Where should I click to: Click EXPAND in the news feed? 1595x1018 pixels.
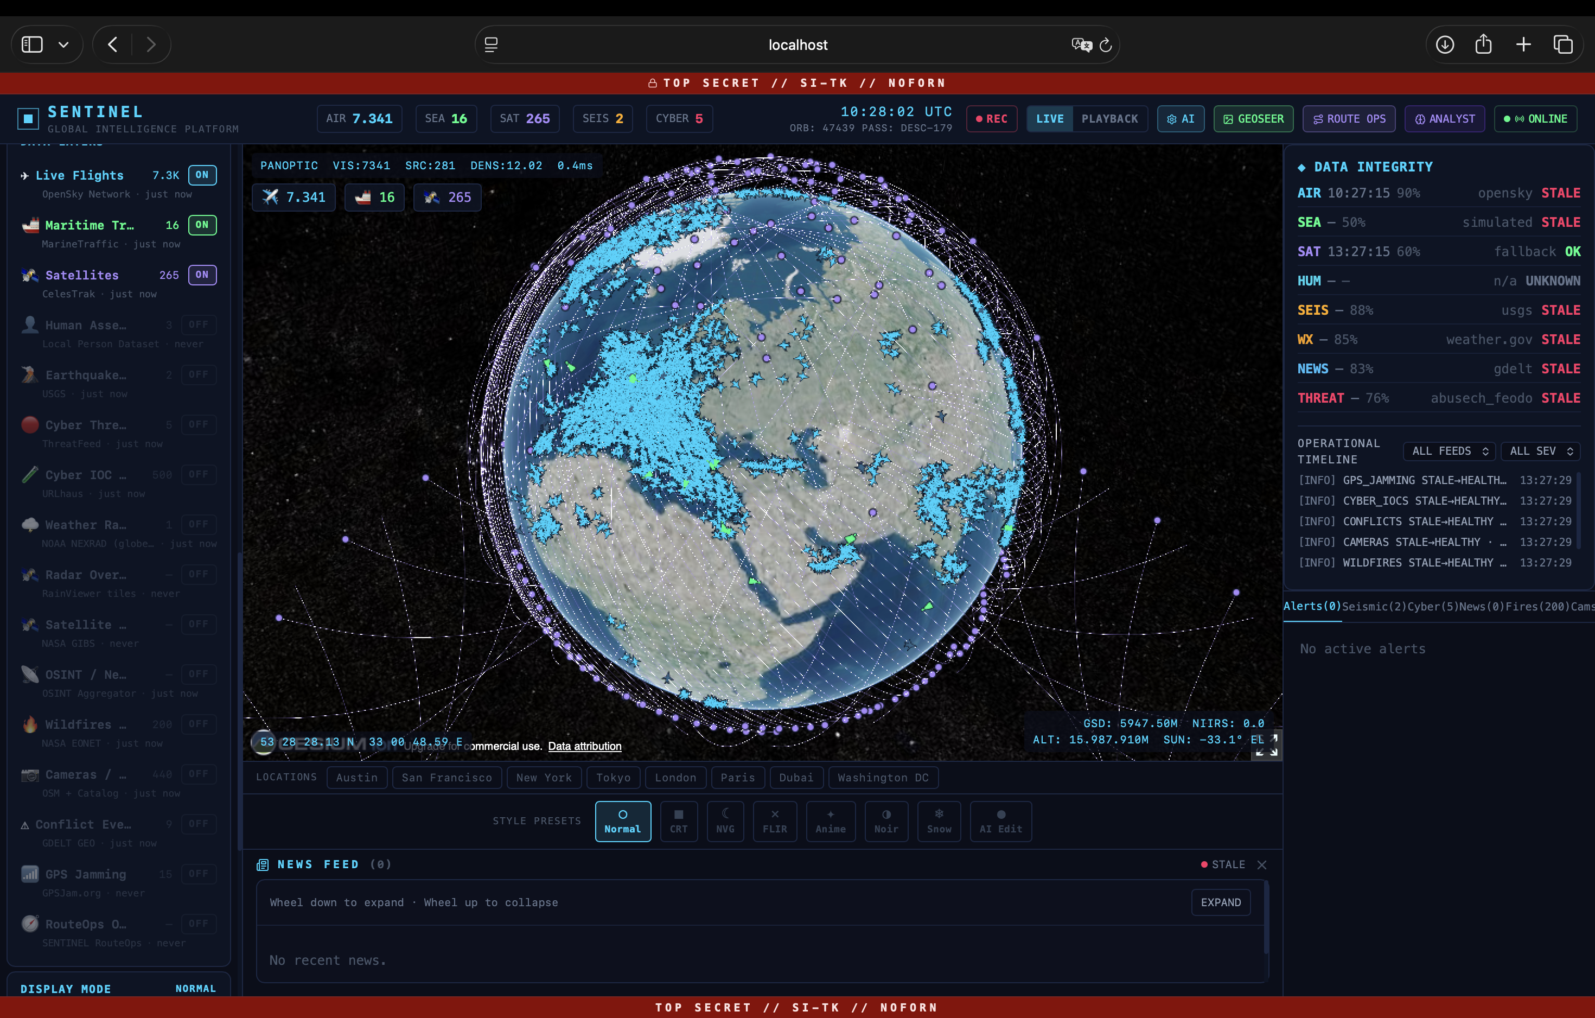[1220, 902]
